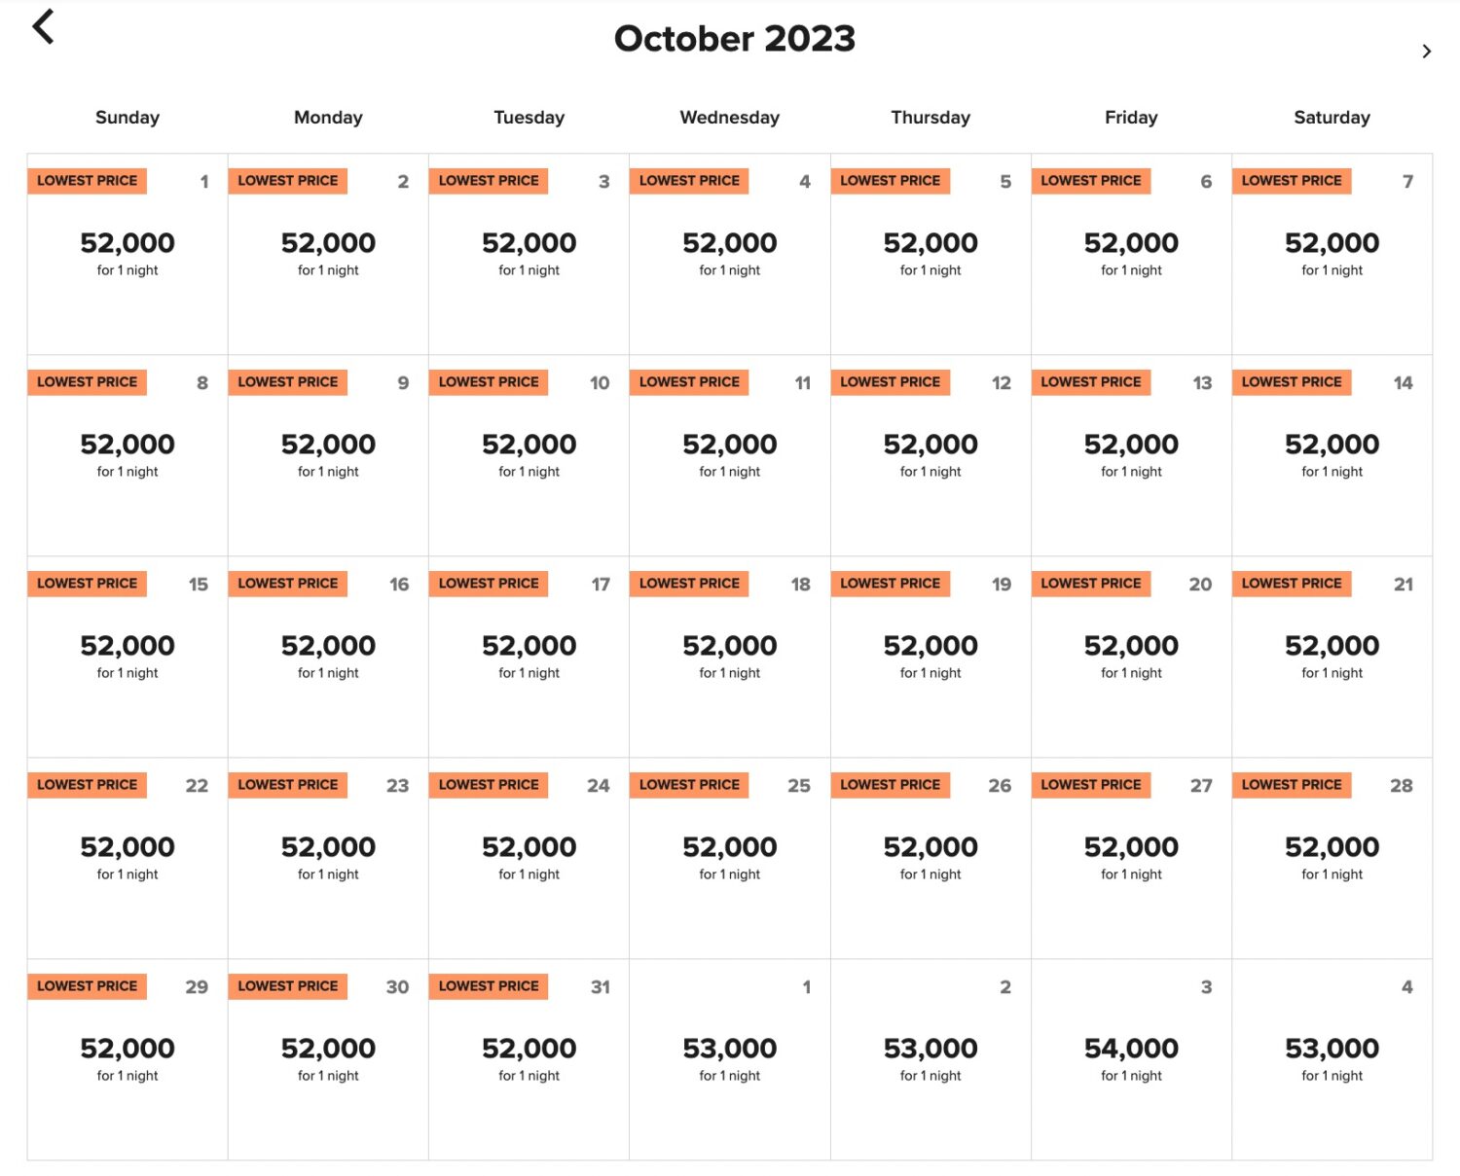Select October 21 lowest price date

pos(1332,656)
